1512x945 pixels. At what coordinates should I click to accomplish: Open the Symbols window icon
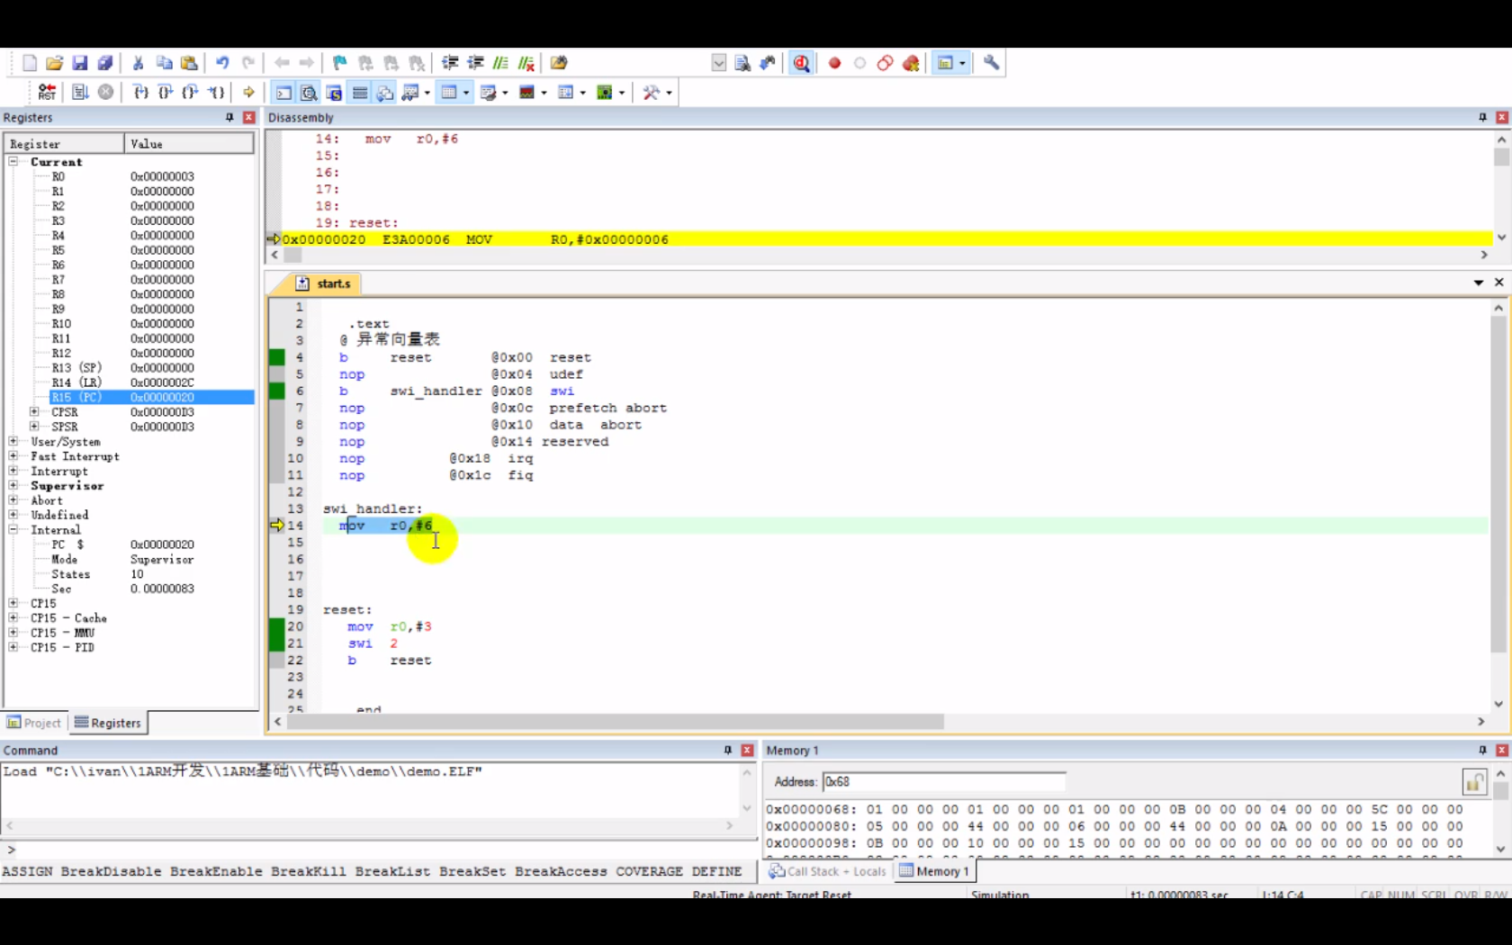(334, 93)
